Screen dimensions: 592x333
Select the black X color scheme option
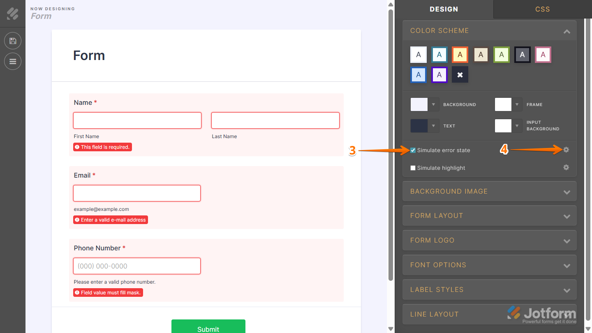point(460,74)
